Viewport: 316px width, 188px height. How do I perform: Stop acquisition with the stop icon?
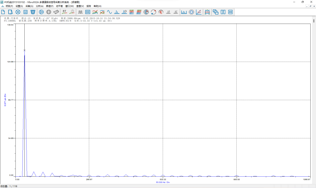(49, 12)
